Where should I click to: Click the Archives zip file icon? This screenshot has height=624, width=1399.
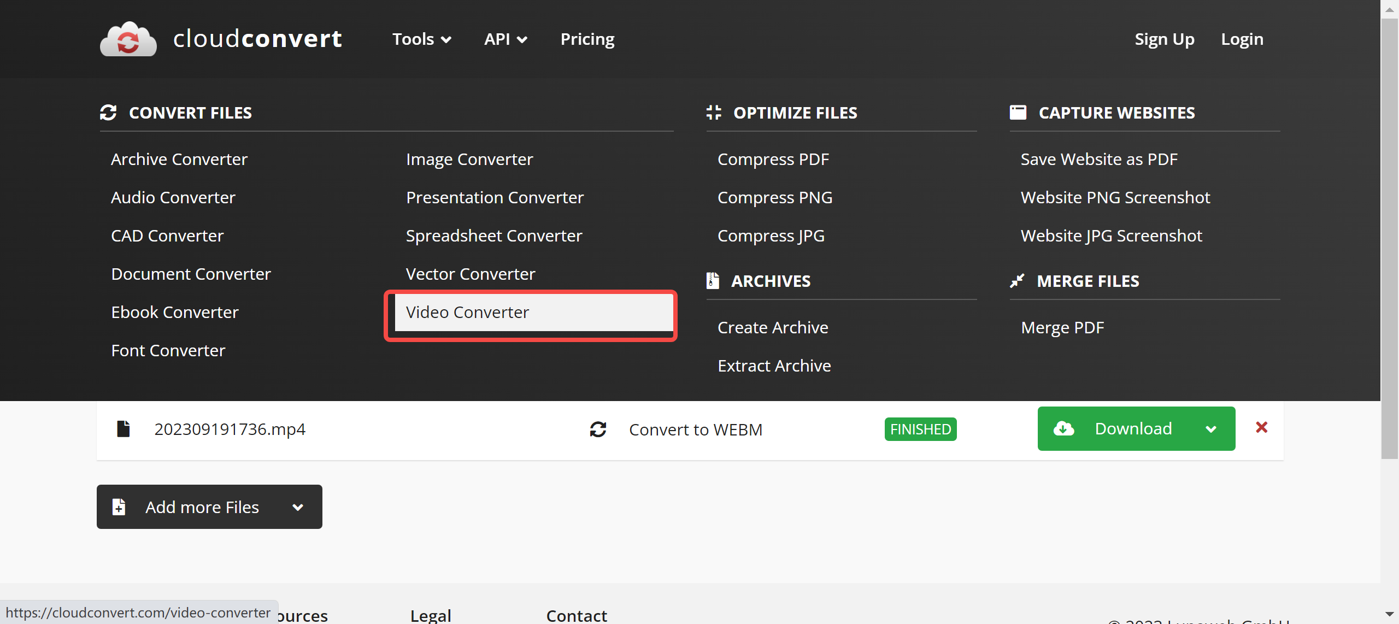click(x=712, y=281)
